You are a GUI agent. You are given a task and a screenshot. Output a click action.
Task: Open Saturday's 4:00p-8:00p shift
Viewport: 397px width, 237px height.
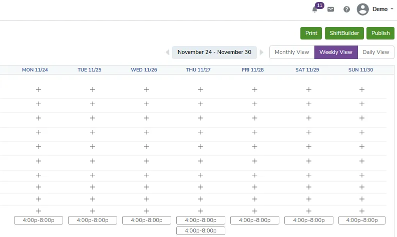click(309, 220)
